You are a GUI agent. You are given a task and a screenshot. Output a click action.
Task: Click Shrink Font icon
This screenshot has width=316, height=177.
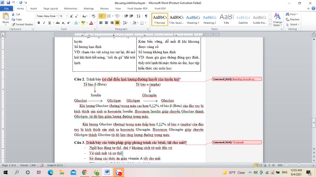77,16
